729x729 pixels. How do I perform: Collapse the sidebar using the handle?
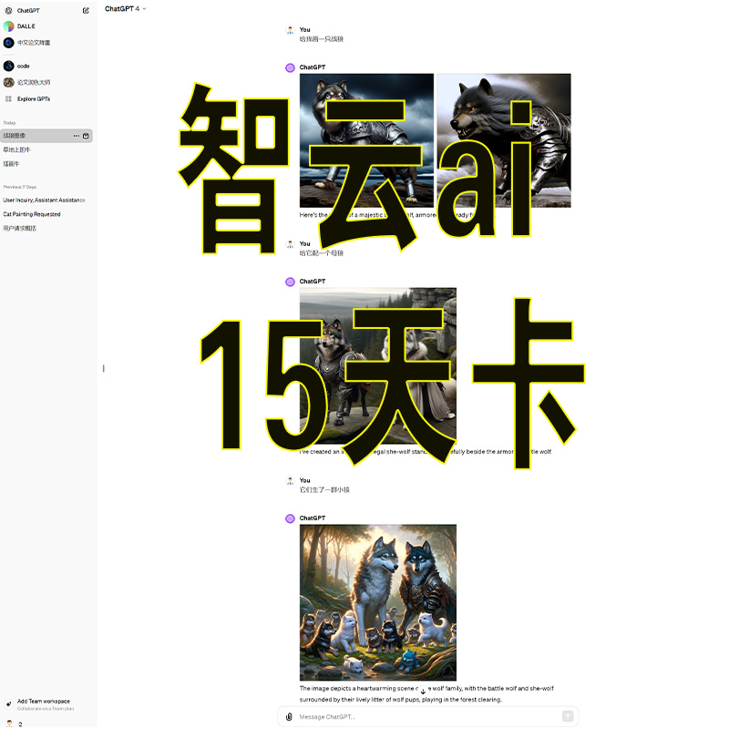coord(103,368)
